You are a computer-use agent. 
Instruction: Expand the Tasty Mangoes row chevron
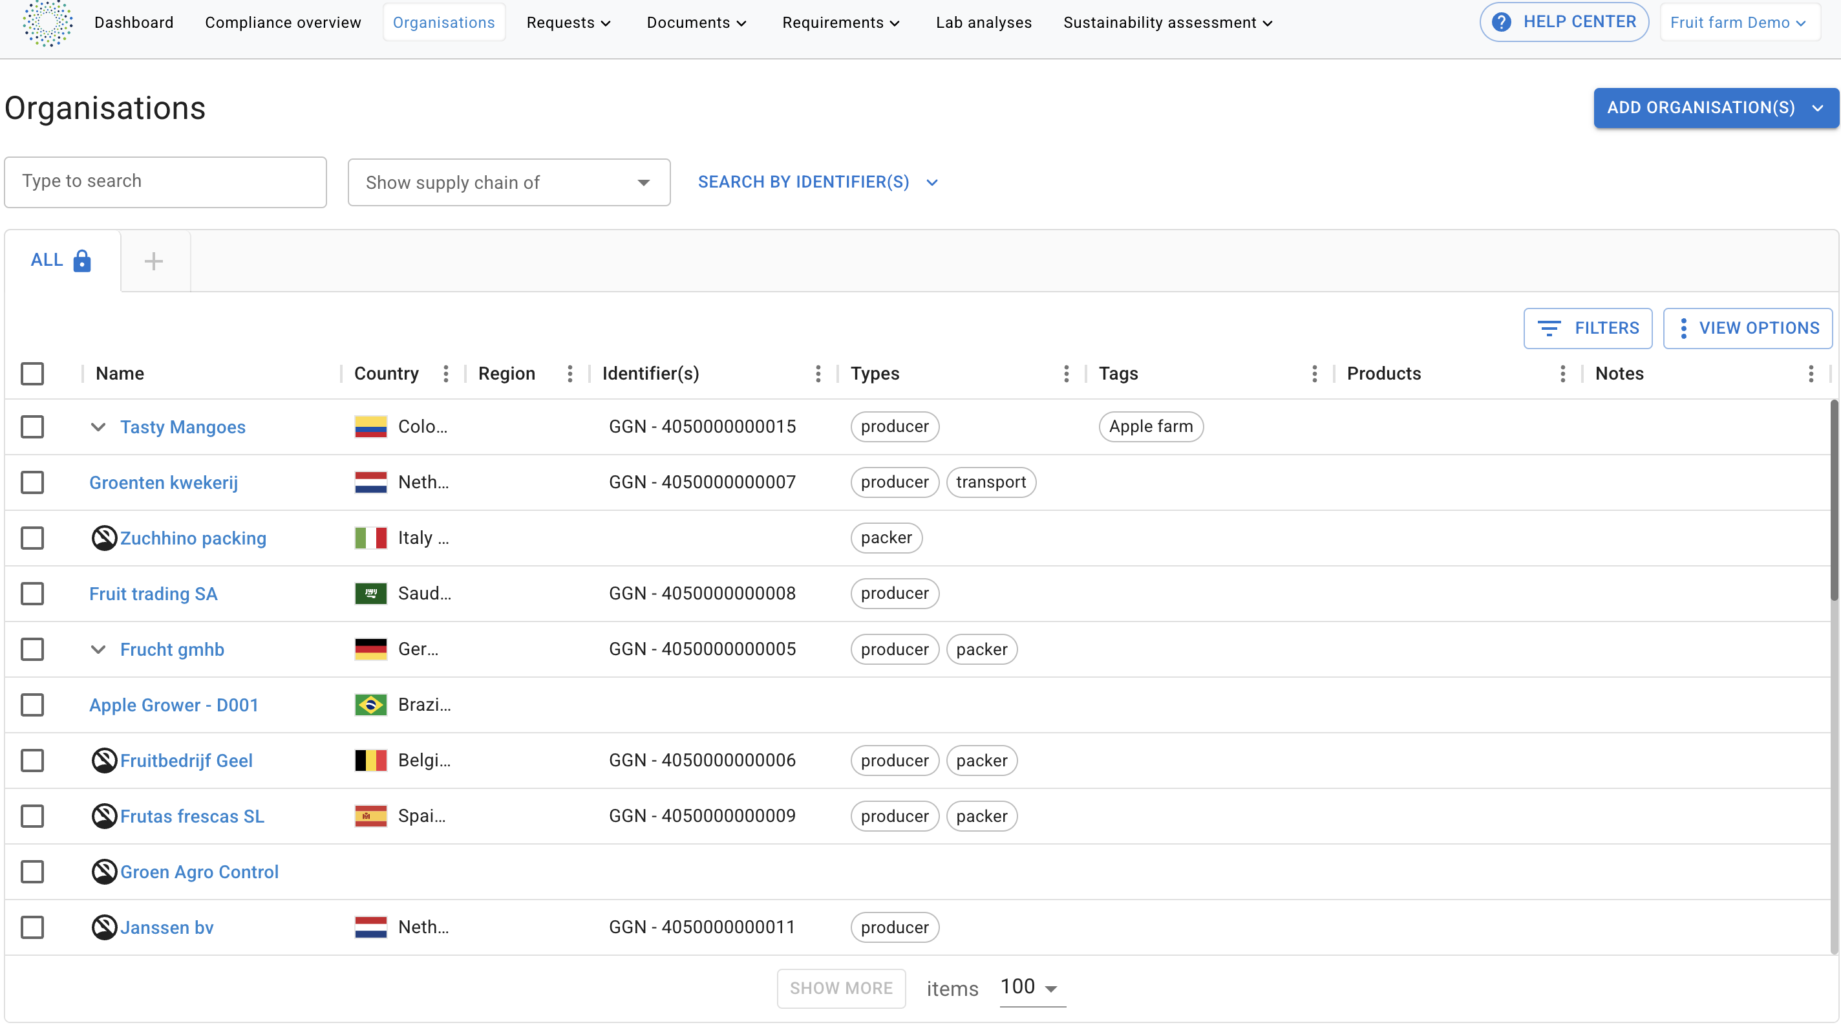coord(98,427)
